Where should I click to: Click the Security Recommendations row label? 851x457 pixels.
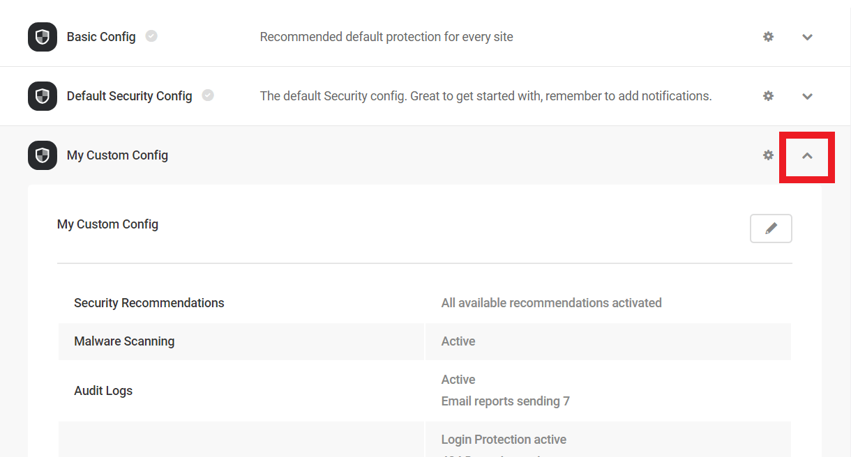pos(149,303)
